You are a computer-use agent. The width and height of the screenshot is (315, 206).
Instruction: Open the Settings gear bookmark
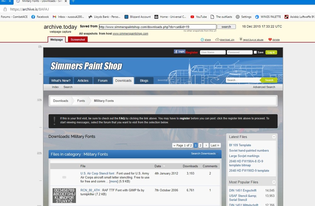point(243,17)
